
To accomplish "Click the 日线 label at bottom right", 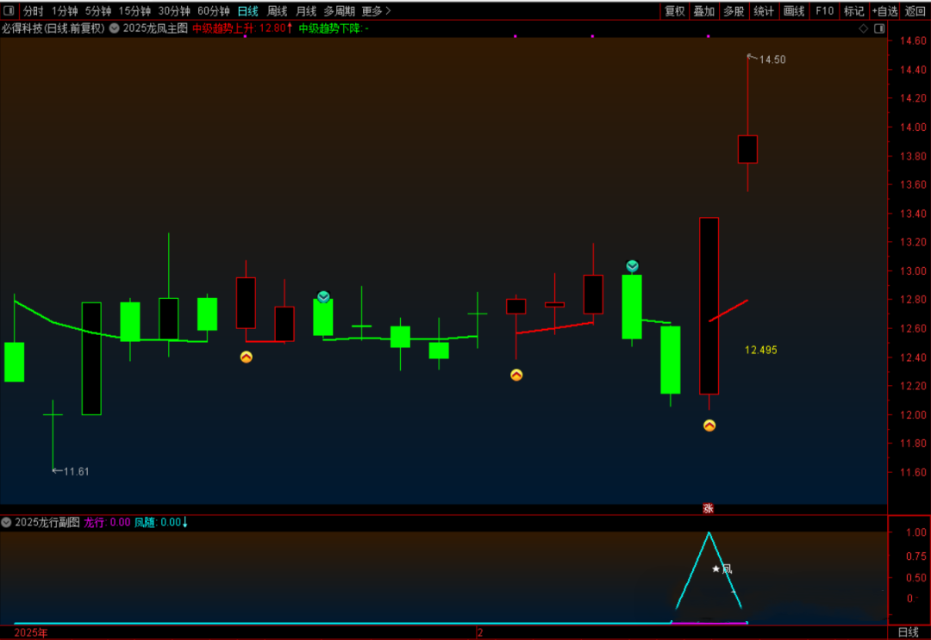I will [908, 632].
